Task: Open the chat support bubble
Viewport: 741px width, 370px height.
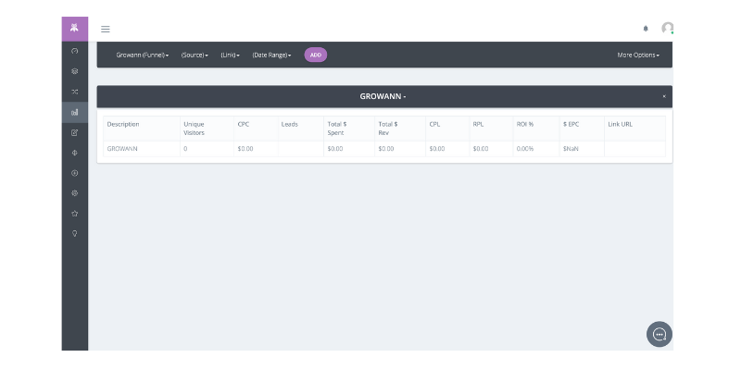Action: click(659, 334)
